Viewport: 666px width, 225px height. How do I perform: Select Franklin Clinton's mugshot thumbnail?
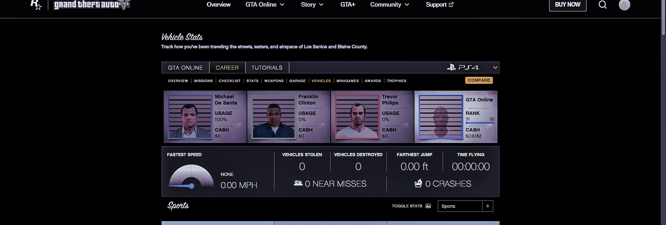[x=273, y=117]
